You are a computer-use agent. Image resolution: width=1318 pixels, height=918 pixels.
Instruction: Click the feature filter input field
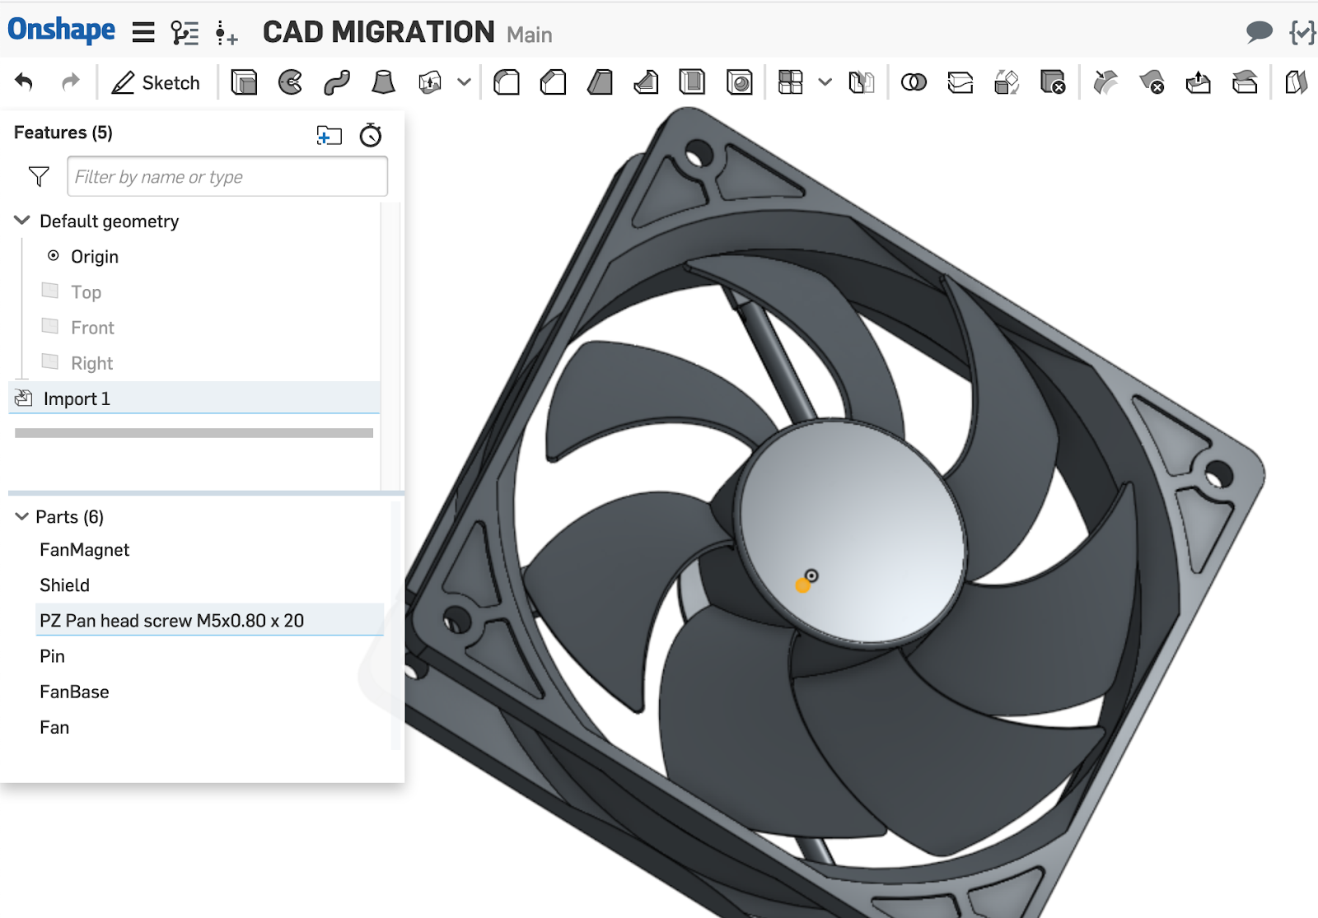(227, 177)
